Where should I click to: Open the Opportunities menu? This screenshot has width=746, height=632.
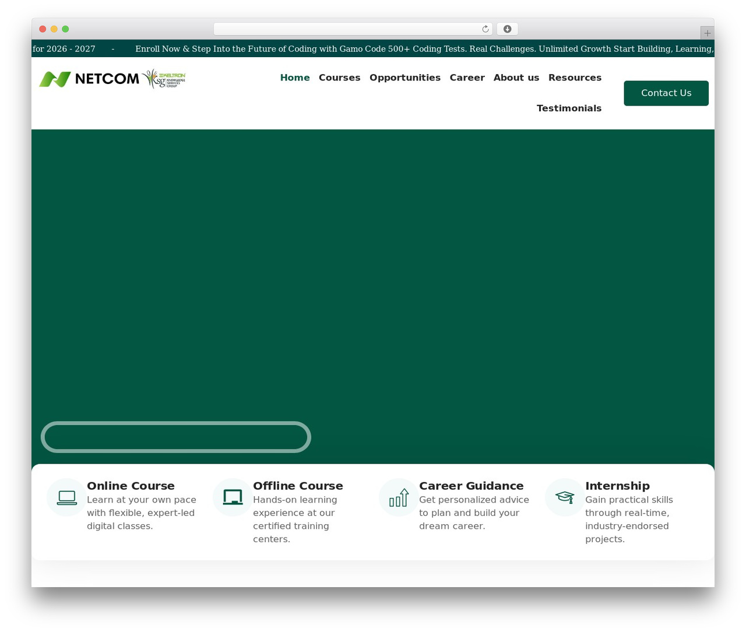coord(405,78)
